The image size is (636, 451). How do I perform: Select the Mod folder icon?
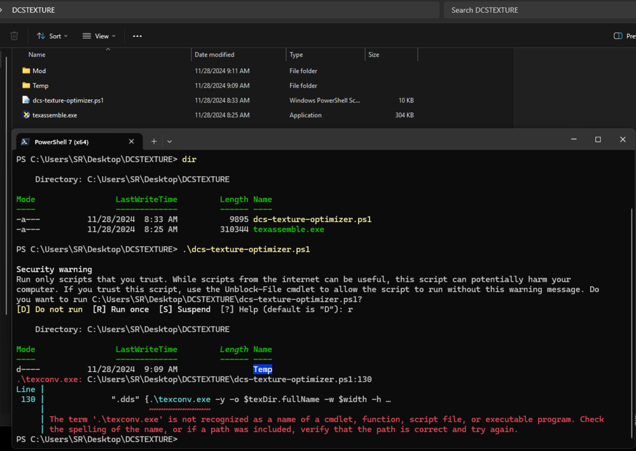click(x=26, y=71)
